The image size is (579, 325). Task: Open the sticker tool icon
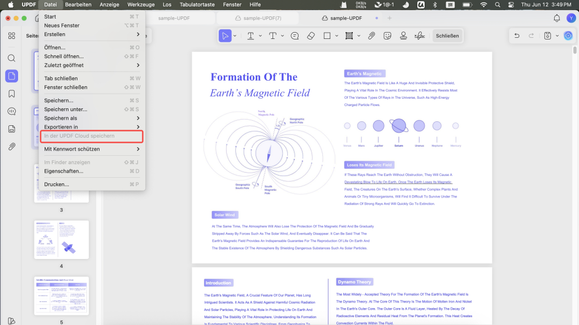point(387,36)
